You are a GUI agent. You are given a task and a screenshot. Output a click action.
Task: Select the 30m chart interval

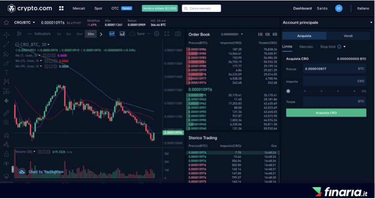91,34
